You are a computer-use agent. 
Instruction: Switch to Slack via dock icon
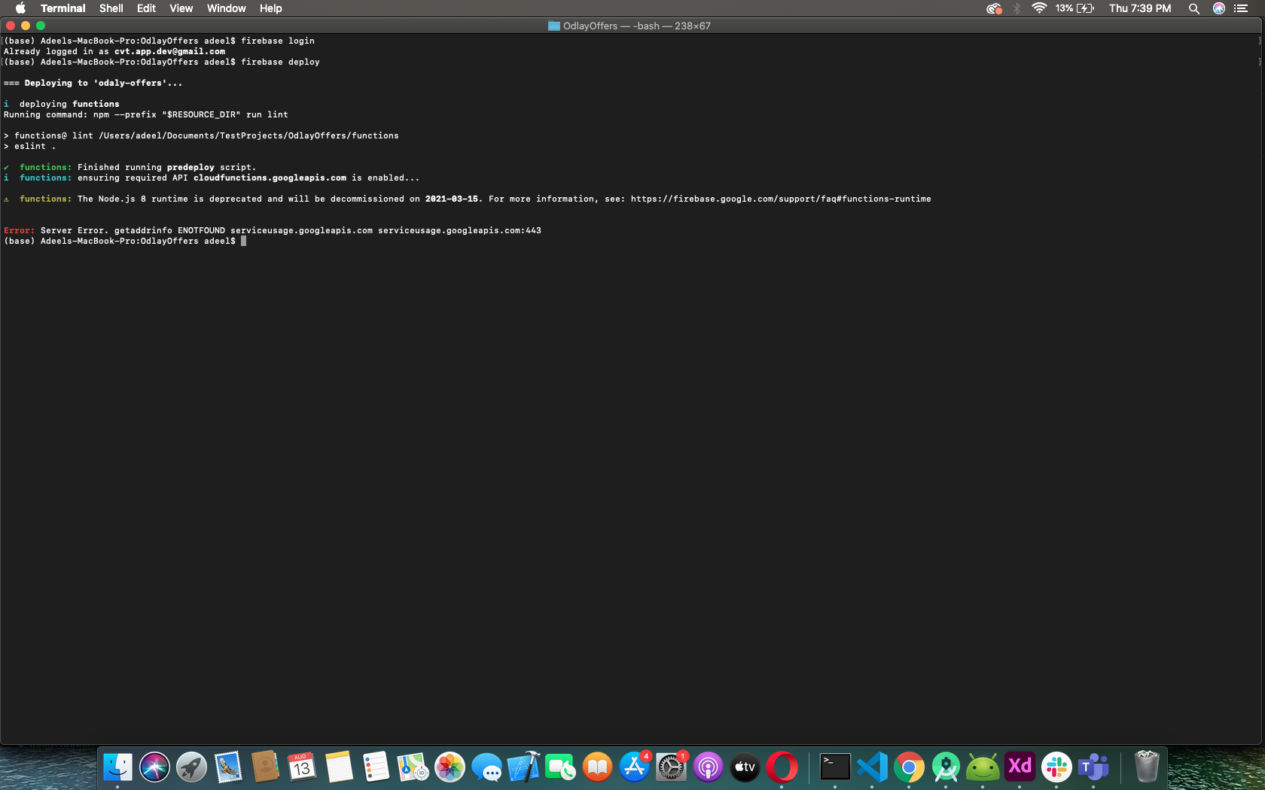[1056, 767]
